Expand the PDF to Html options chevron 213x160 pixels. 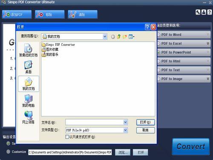pyautogui.click(x=208, y=61)
